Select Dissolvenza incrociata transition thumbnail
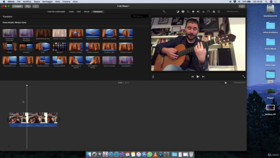The height and width of the screenshot is (158, 280). click(10, 33)
